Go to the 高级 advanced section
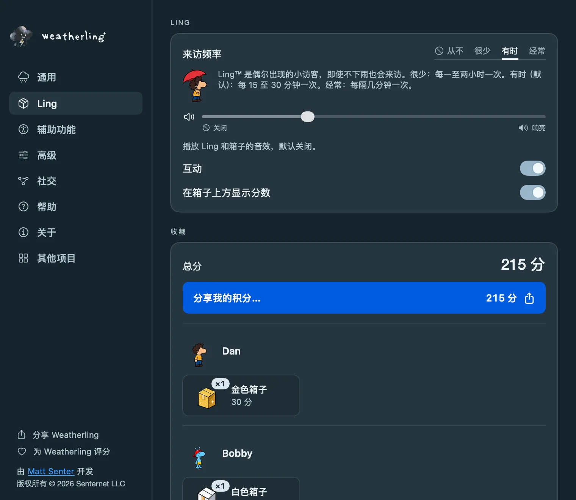Image resolution: width=576 pixels, height=500 pixels. pos(76,155)
